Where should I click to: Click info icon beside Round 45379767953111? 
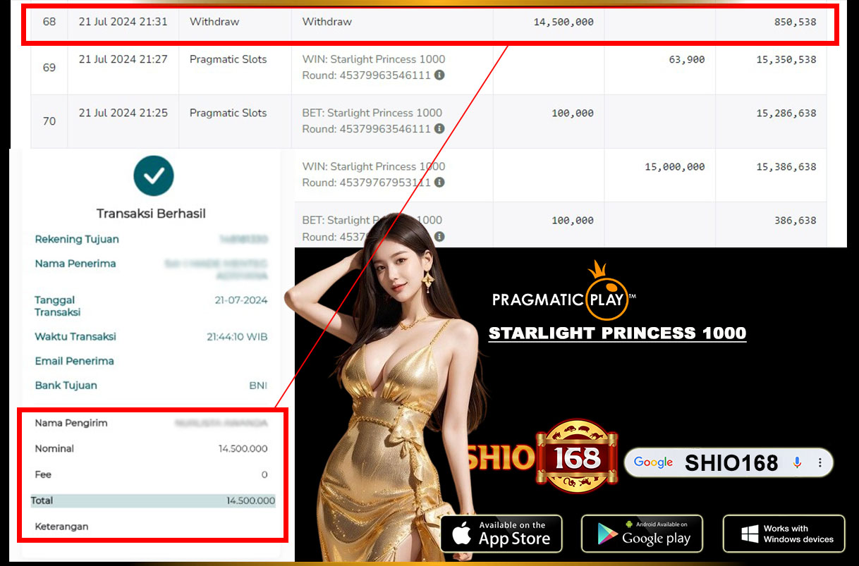coord(439,183)
